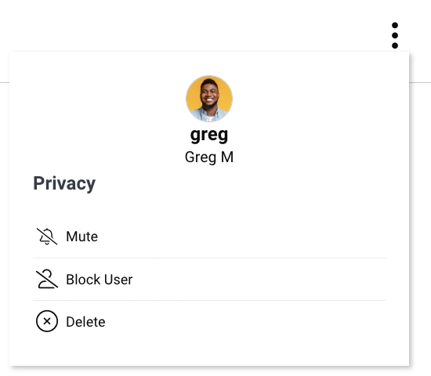Click the Privacy section heading
The height and width of the screenshot is (376, 431).
[64, 183]
